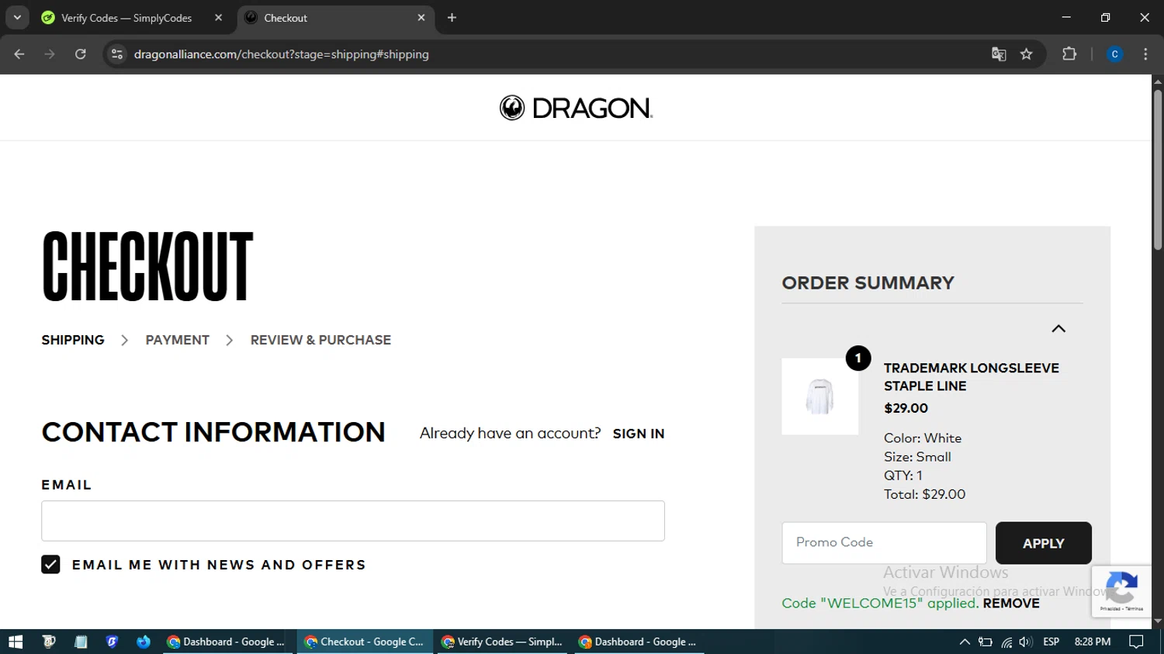Open the network Wi-Fi tray icon
Image resolution: width=1164 pixels, height=654 pixels.
tap(1006, 642)
